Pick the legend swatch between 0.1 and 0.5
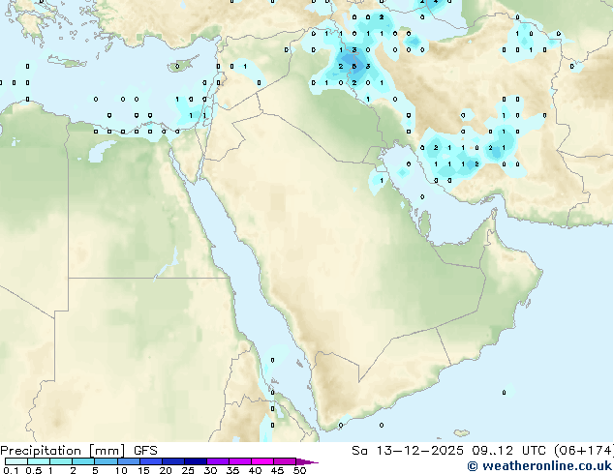The image size is (614, 474). pyautogui.click(x=16, y=461)
